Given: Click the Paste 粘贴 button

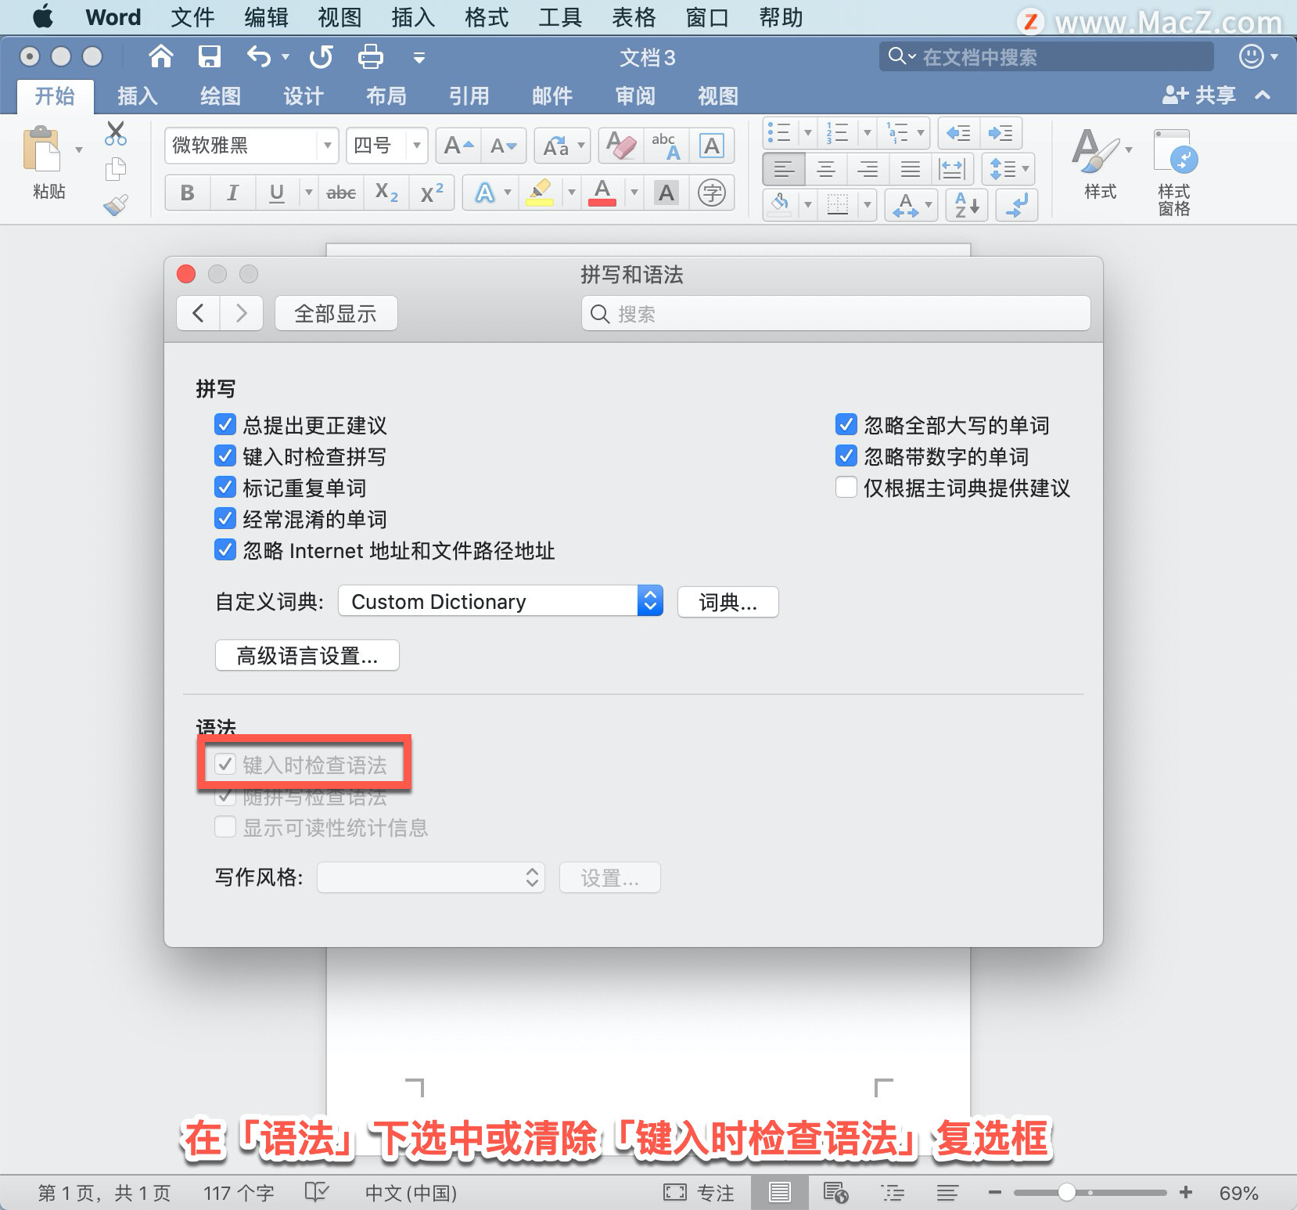Looking at the screenshot, I should [x=49, y=164].
